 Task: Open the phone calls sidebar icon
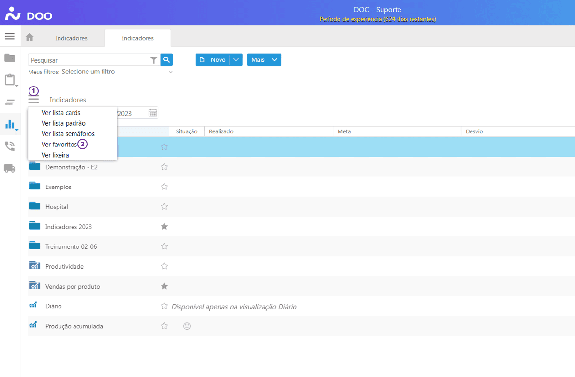10,146
